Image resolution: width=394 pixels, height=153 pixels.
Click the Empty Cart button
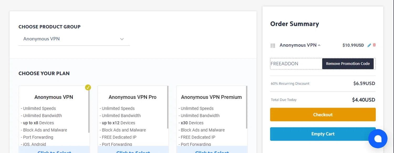(323, 134)
